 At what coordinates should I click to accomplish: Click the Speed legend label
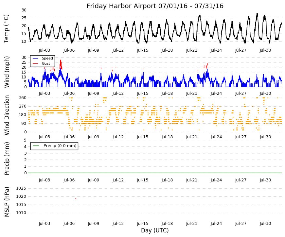47,58
